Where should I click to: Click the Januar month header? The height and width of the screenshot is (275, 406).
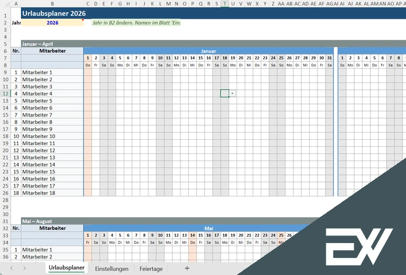[x=209, y=51]
